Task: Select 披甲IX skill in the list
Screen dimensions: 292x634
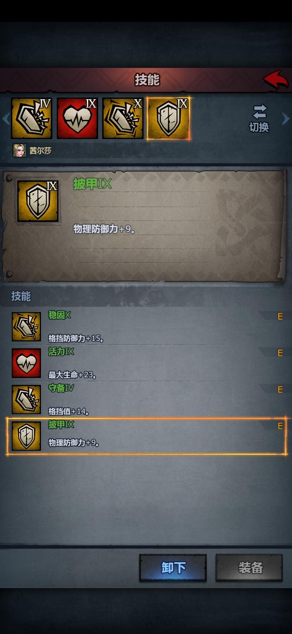Action: point(147,436)
